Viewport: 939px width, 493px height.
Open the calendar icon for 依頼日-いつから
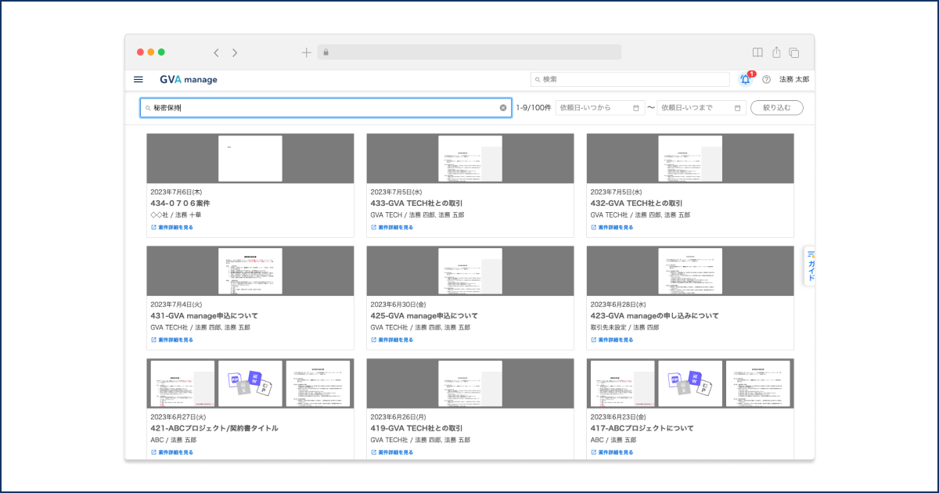[x=636, y=108]
